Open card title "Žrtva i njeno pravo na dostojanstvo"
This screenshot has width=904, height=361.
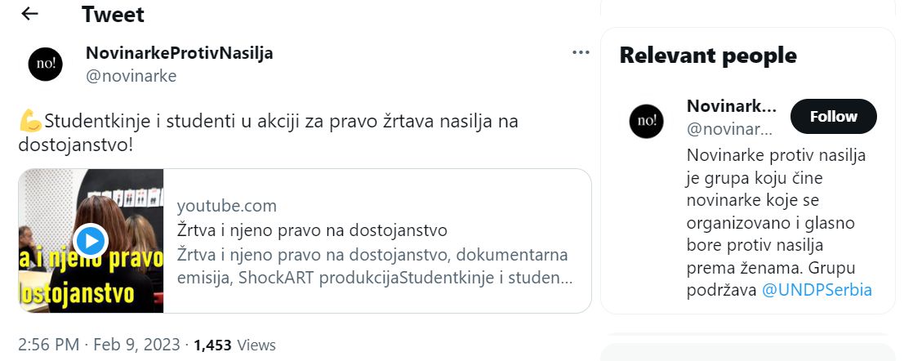pos(312,230)
